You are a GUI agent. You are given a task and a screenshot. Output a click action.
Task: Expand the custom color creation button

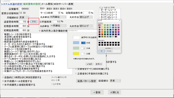coord(109,48)
